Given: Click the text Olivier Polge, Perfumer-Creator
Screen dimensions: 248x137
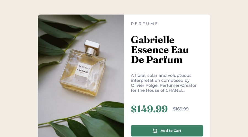Looking at the screenshot, I should pyautogui.click(x=164, y=85).
